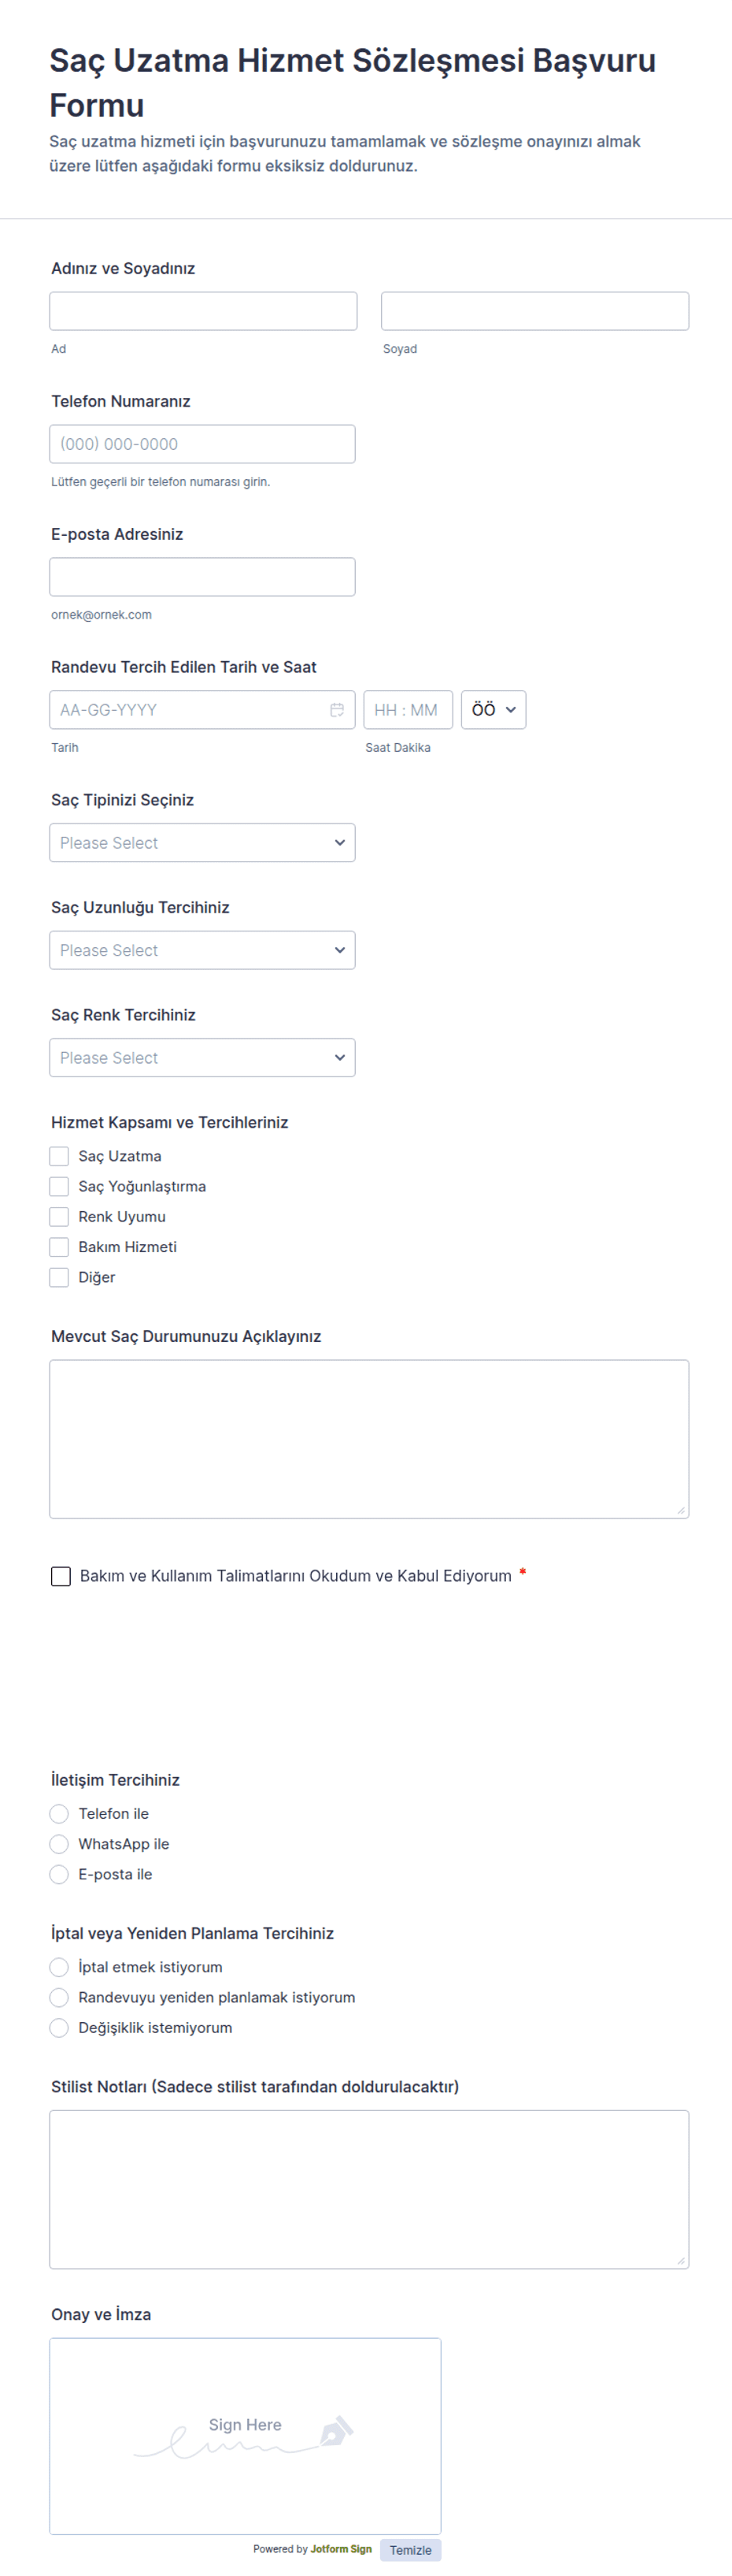Click the HH : MM time field
732x2576 pixels.
pos(409,710)
